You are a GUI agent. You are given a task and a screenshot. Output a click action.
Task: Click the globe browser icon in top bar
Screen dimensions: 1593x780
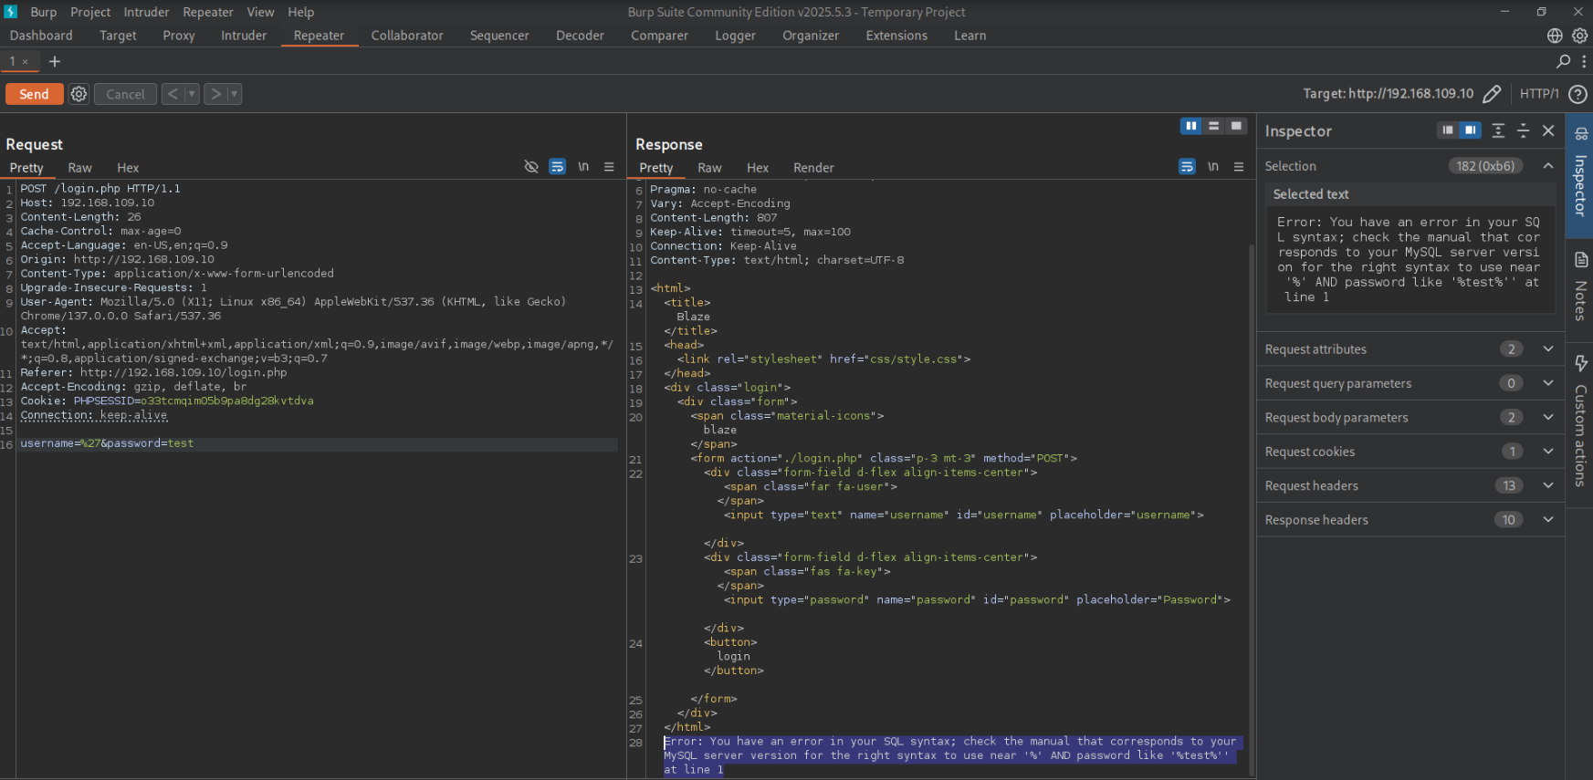coord(1555,36)
